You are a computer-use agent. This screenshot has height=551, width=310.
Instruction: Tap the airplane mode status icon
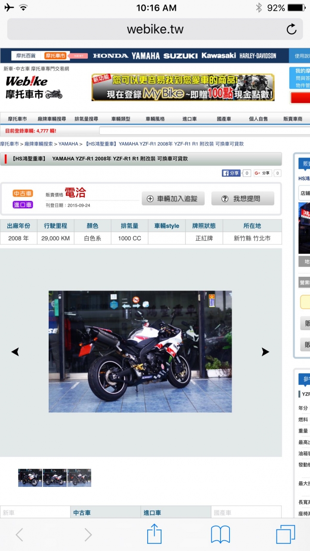coord(9,8)
